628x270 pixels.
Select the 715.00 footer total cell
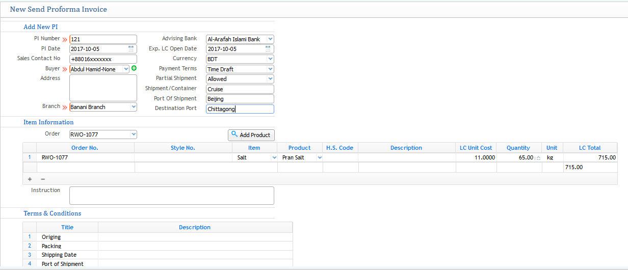point(590,167)
